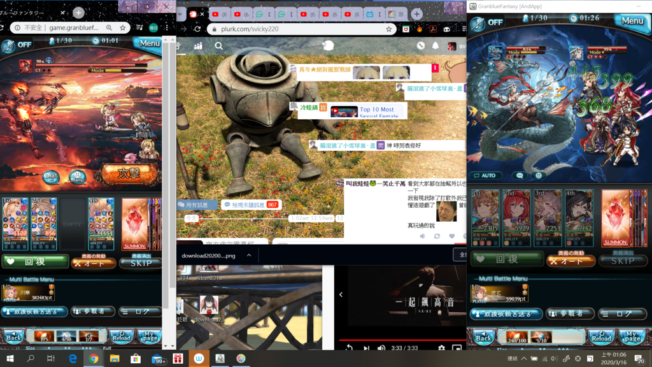Switch to first YouTube tab
Screen dimensions: 652x367
219,14
